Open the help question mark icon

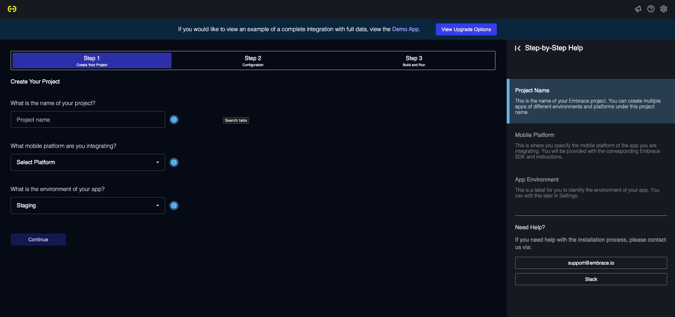pyautogui.click(x=651, y=9)
